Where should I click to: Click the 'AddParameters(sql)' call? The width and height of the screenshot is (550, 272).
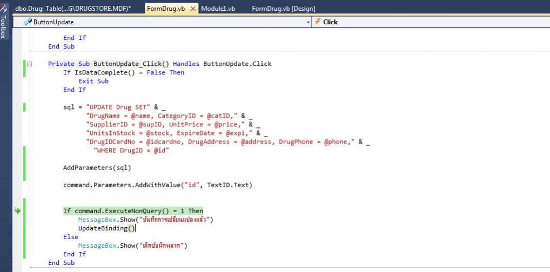coord(97,168)
